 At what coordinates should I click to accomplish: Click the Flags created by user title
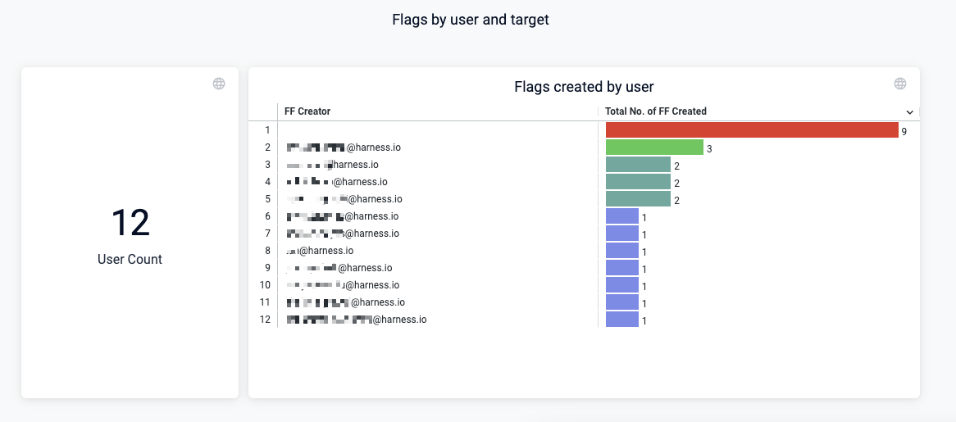click(x=584, y=87)
